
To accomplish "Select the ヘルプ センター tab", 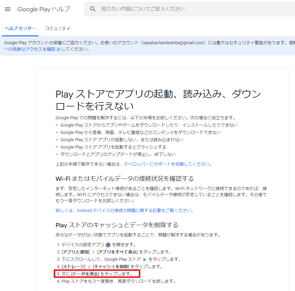I will coord(20,28).
